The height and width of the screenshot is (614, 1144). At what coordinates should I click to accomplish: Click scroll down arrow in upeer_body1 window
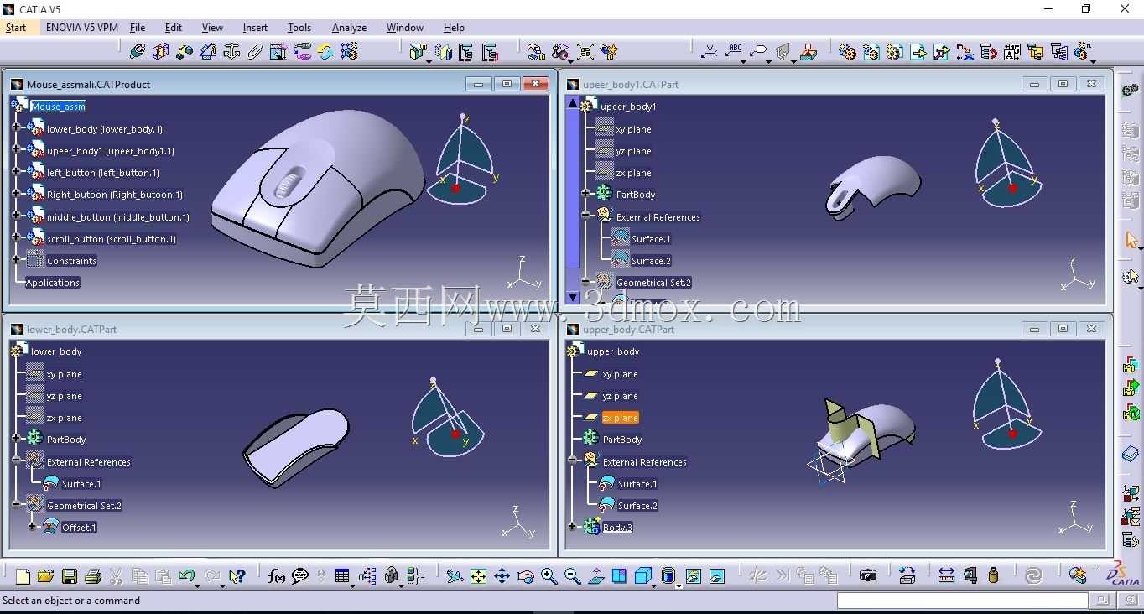[573, 297]
